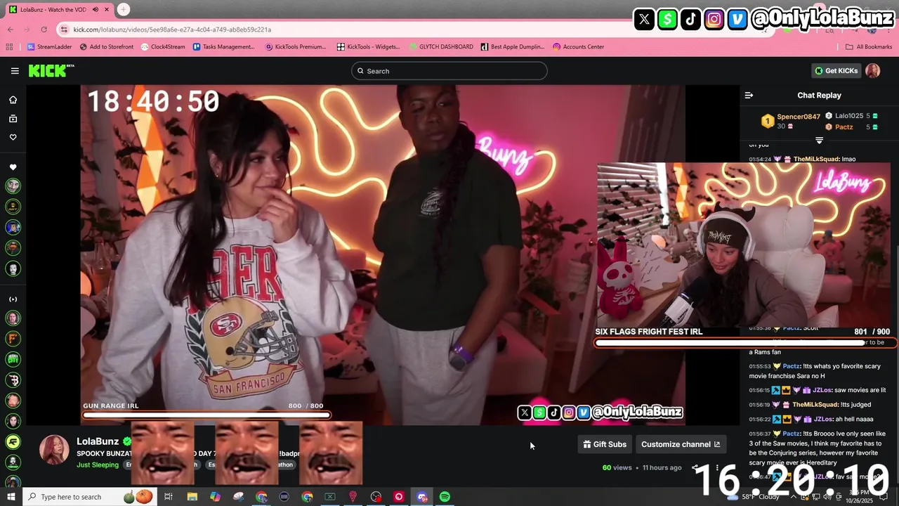This screenshot has height=506, width=899.
Task: Open browser apps grid icon
Action: pos(9,47)
